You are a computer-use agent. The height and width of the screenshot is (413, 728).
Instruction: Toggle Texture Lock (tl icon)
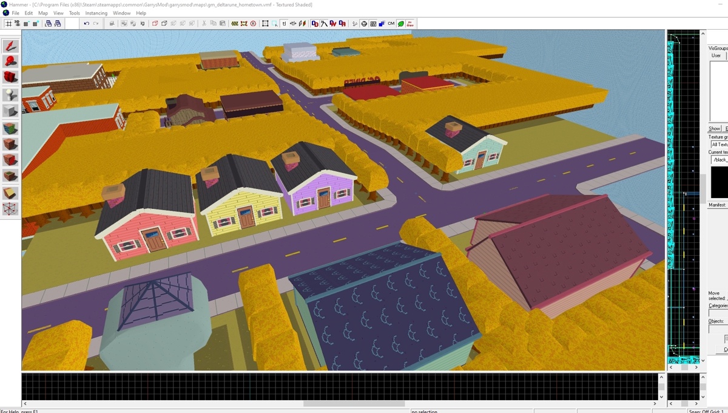coord(284,24)
